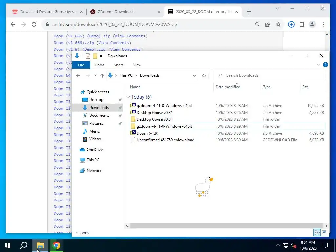
Task: Close the 2020_03_22_DOOM directory tab
Action: point(237,12)
